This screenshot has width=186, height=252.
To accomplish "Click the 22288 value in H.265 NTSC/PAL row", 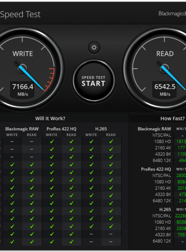I will pyautogui.click(x=181, y=216).
